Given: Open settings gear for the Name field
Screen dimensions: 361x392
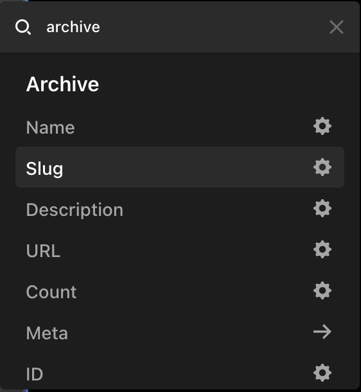Looking at the screenshot, I should click(322, 126).
